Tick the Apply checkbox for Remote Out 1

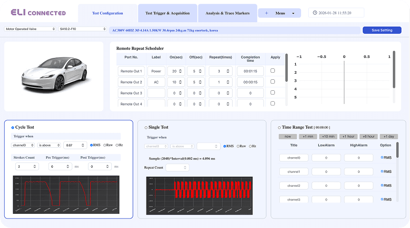[273, 71]
